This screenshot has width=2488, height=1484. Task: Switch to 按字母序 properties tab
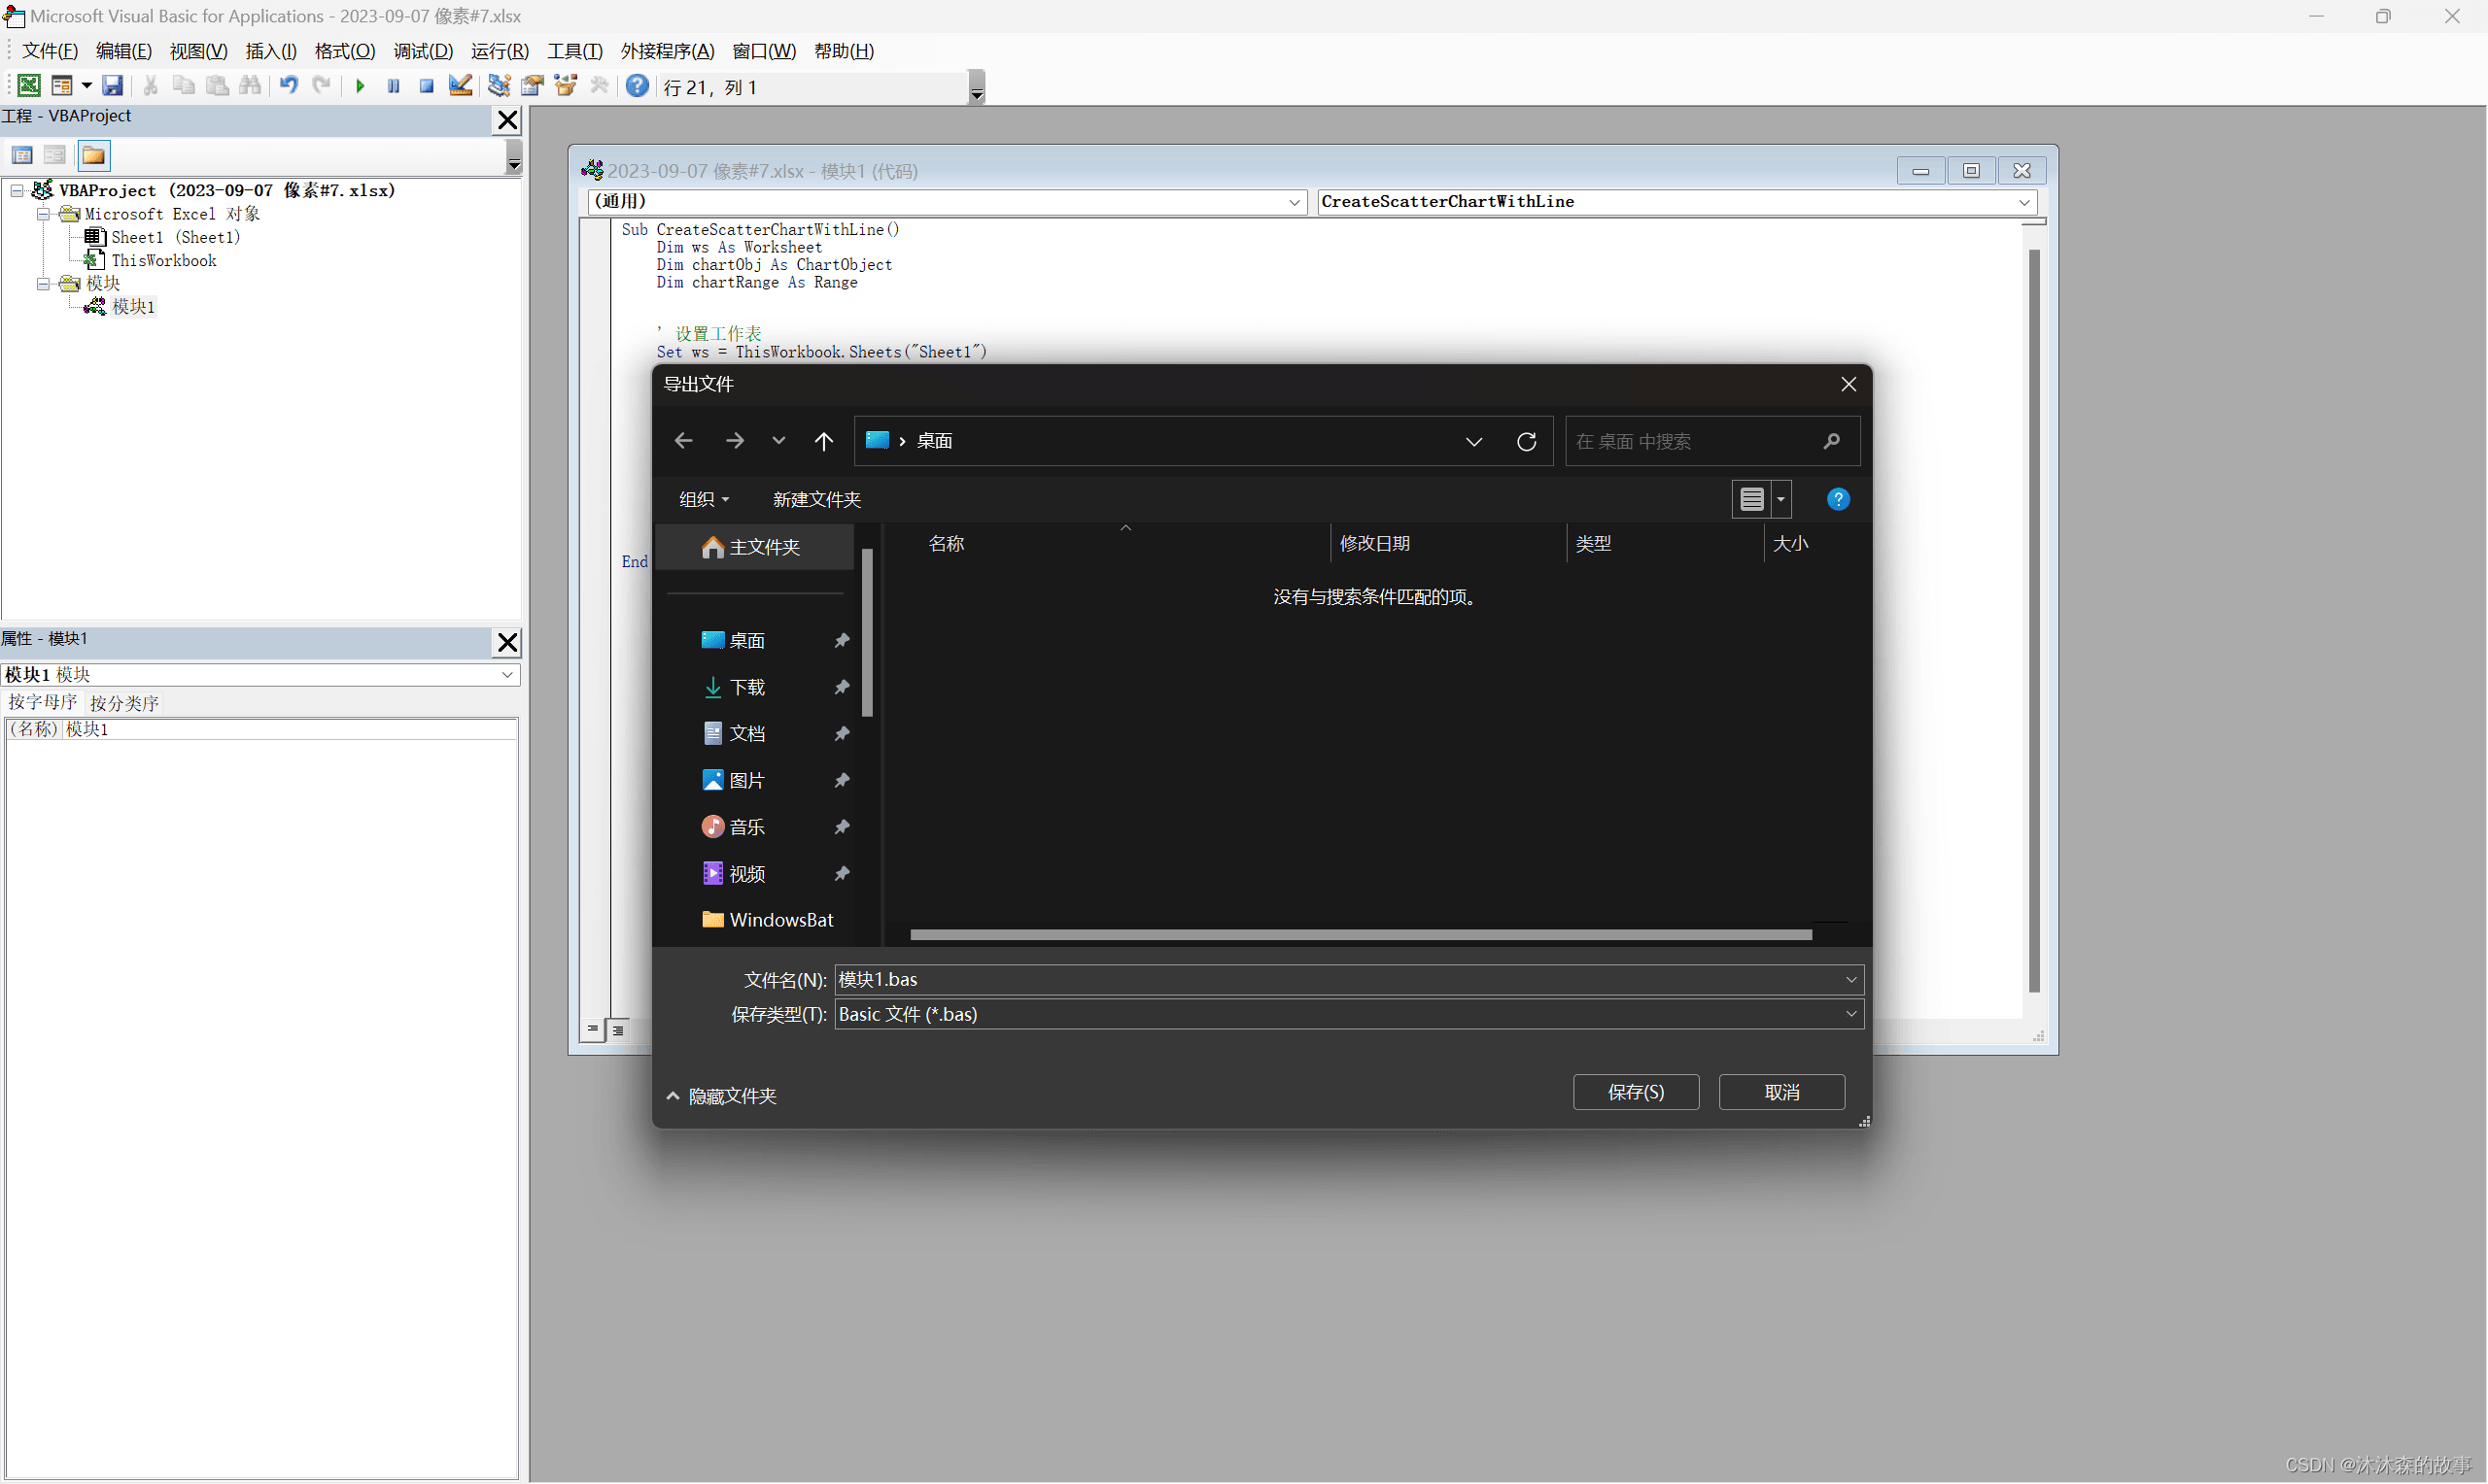click(x=42, y=702)
